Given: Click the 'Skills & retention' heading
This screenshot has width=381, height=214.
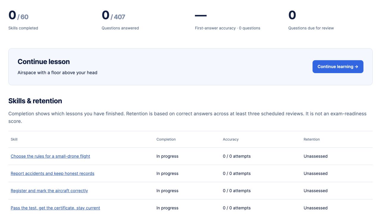Looking at the screenshot, I should pos(35,101).
